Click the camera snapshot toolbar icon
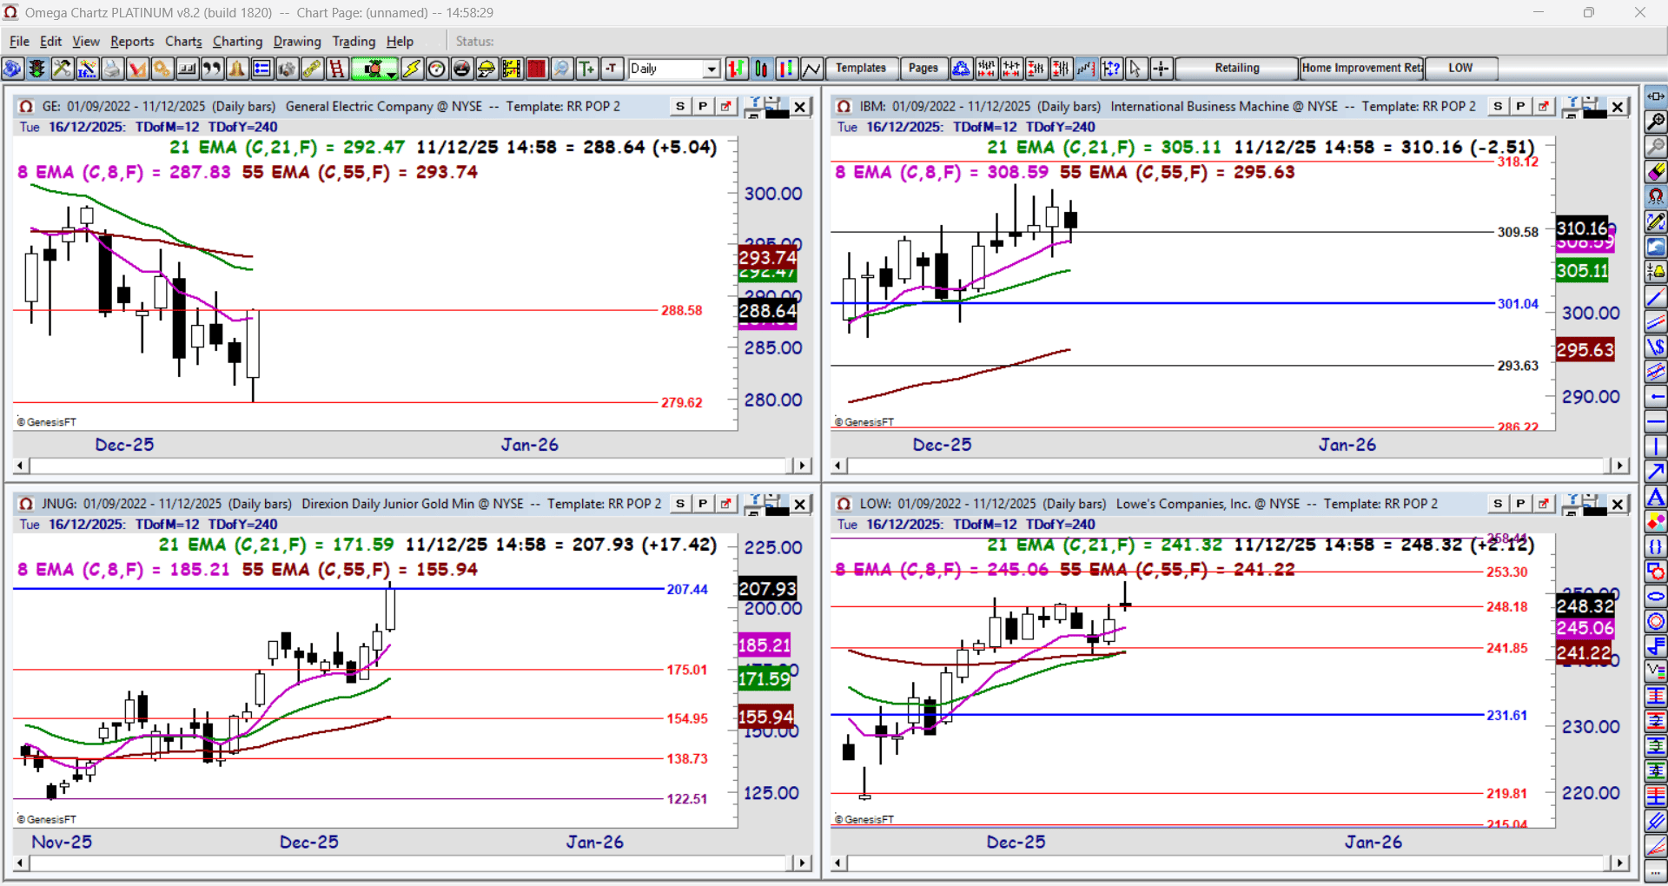 pos(287,69)
